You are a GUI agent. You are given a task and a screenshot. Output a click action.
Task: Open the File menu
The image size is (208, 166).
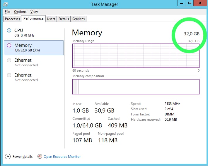coord(7,12)
